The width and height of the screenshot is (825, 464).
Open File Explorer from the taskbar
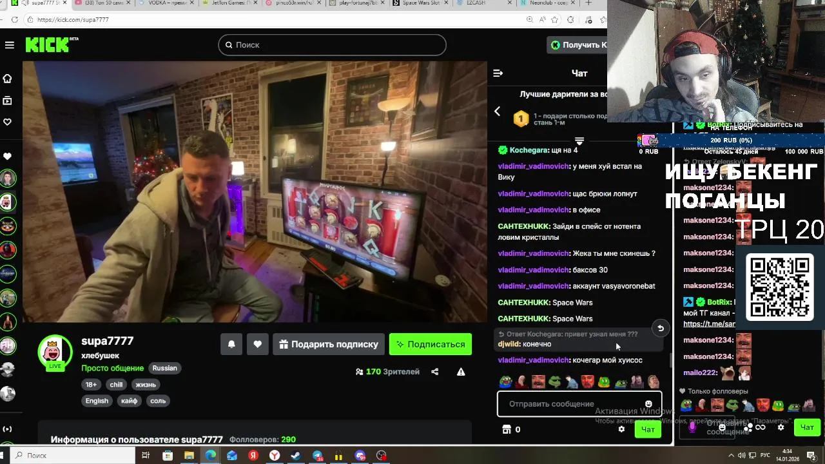tap(189, 456)
